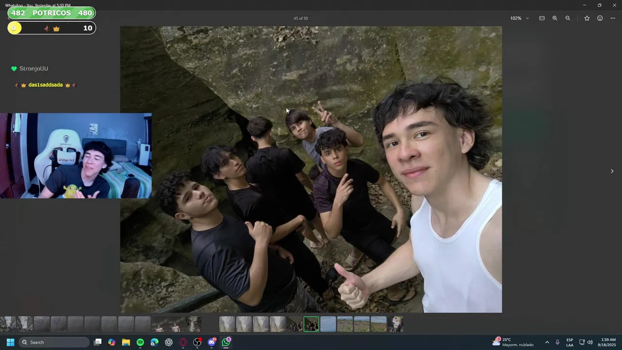Open the blue sky thumbnail in the filmstrip
This screenshot has height=350, width=622.
click(x=328, y=324)
